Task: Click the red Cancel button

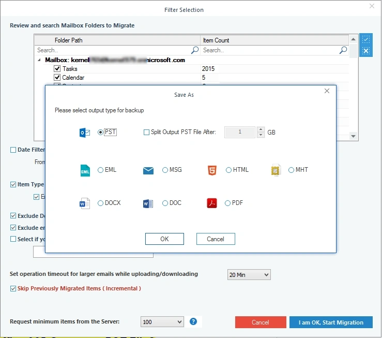Action: (x=261, y=322)
